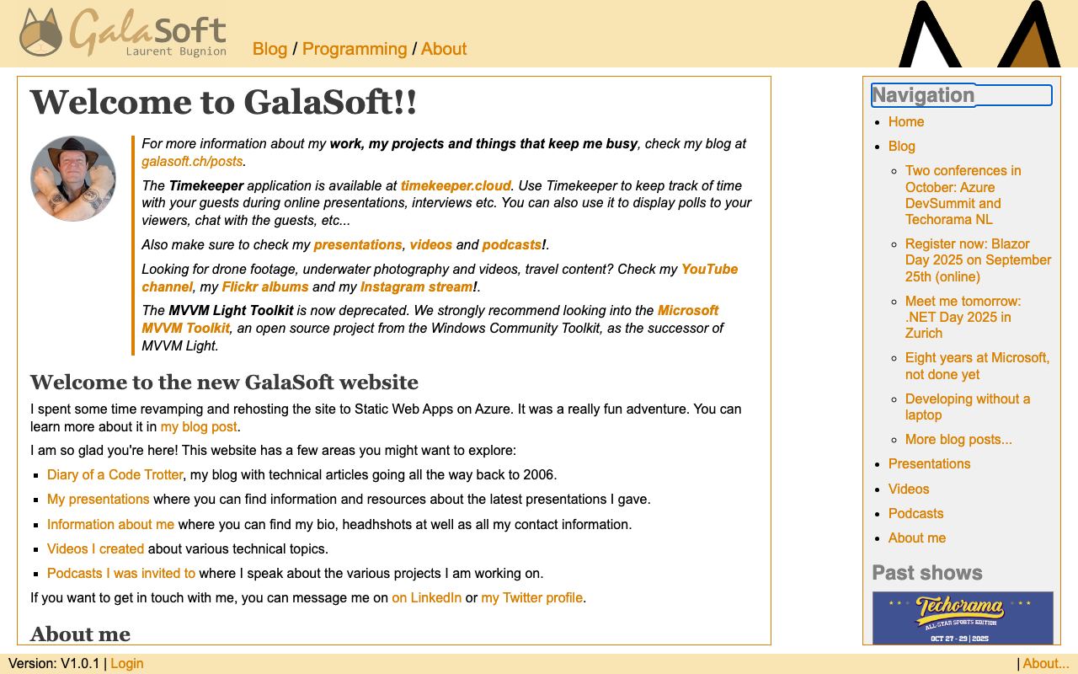Screen dimensions: 1078x674
Task: Go to Presentations in sidebar navigation
Action: (x=929, y=463)
